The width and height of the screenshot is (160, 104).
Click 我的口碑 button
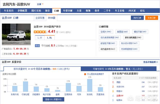[137, 18]
